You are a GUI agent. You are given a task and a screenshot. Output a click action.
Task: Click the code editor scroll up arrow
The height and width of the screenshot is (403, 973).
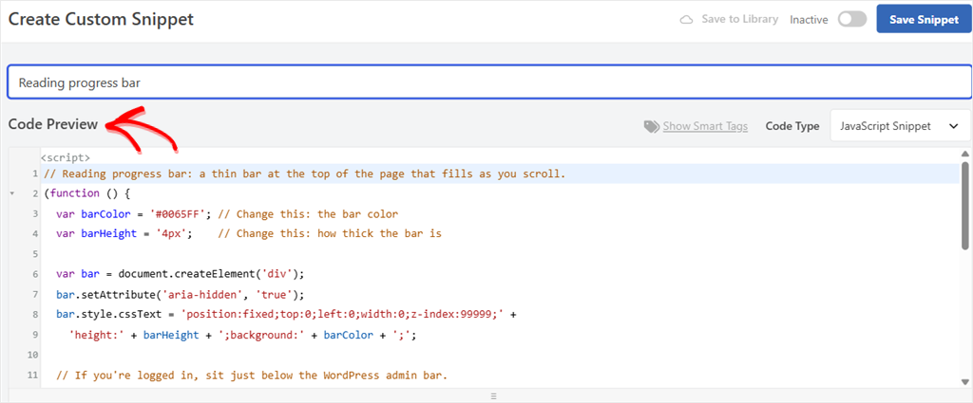(965, 154)
